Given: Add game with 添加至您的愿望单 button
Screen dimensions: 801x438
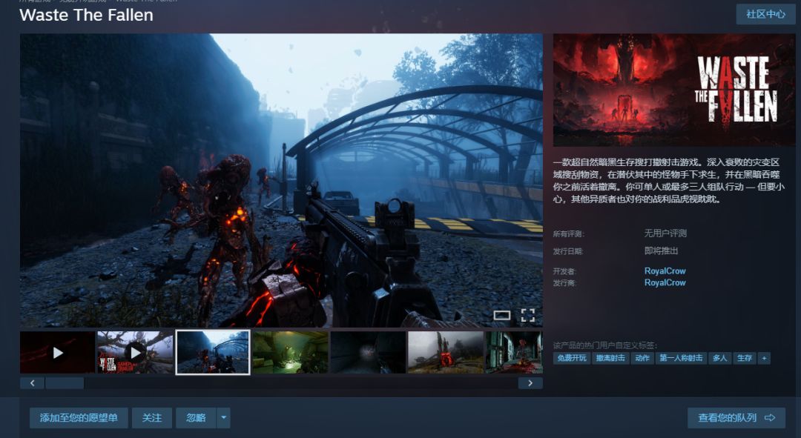Looking at the screenshot, I should click(x=79, y=417).
